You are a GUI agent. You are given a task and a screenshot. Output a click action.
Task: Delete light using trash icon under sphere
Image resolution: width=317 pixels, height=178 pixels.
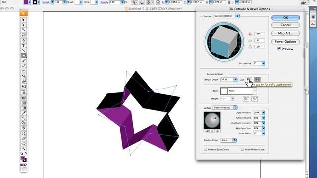pyautogui.click(x=217, y=131)
